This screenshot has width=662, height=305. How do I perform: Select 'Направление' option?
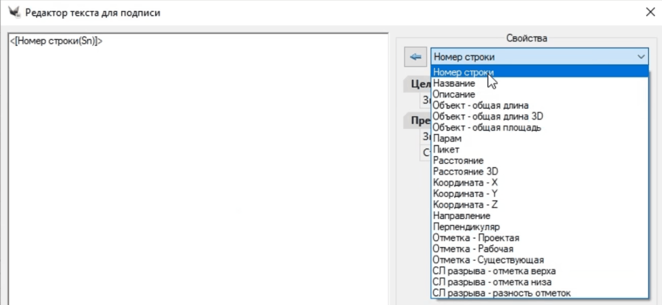(462, 216)
